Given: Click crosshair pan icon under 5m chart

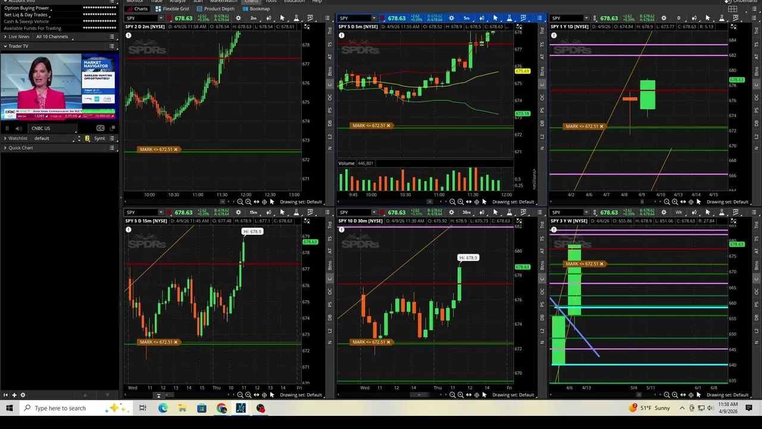Looking at the screenshot, I should [476, 201].
